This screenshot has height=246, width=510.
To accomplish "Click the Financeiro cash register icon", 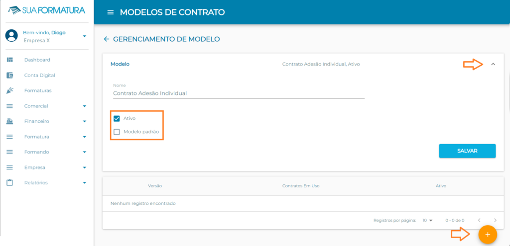I will 10,121.
